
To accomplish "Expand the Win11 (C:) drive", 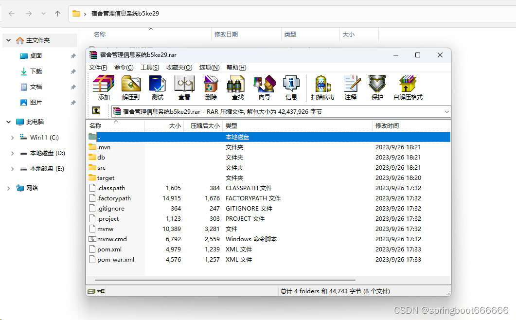I will click(x=12, y=138).
